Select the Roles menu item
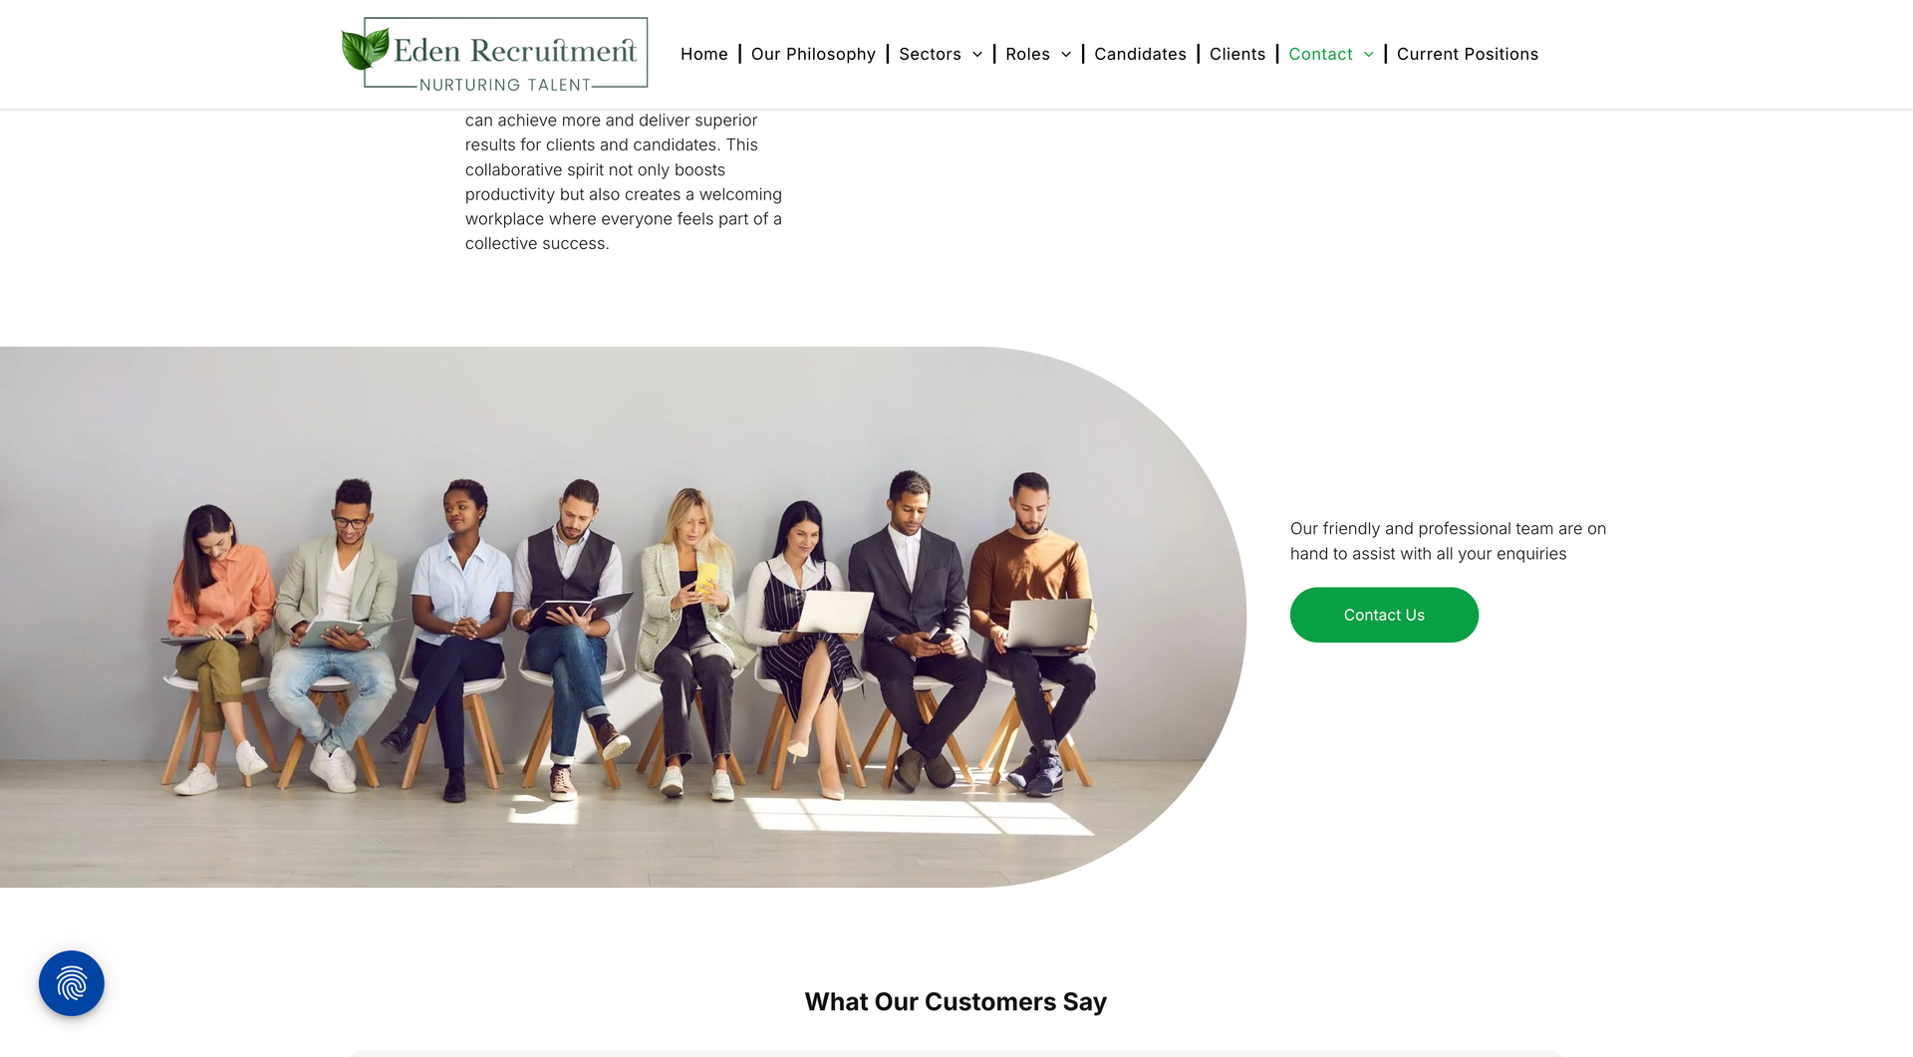Screen dimensions: 1913x1057 click(x=1027, y=54)
